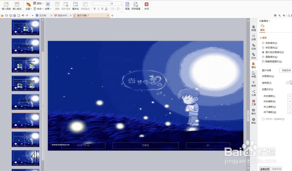Viewport: 292px width, 171px height.
Task: Click the redo arrow icon
Action: pyautogui.click(x=27, y=16)
